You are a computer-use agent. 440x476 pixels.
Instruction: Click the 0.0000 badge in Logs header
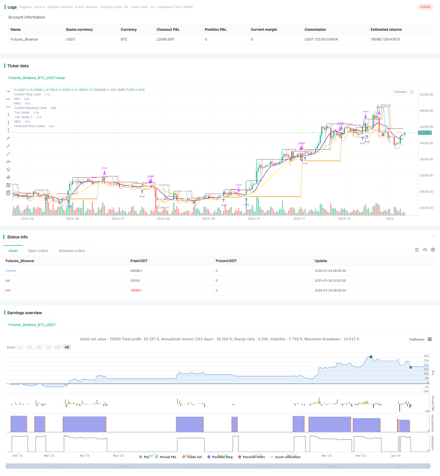coord(425,7)
